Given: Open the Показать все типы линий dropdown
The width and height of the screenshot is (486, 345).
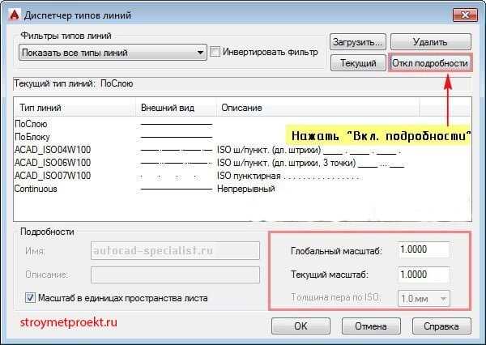Looking at the screenshot, I should [x=113, y=53].
